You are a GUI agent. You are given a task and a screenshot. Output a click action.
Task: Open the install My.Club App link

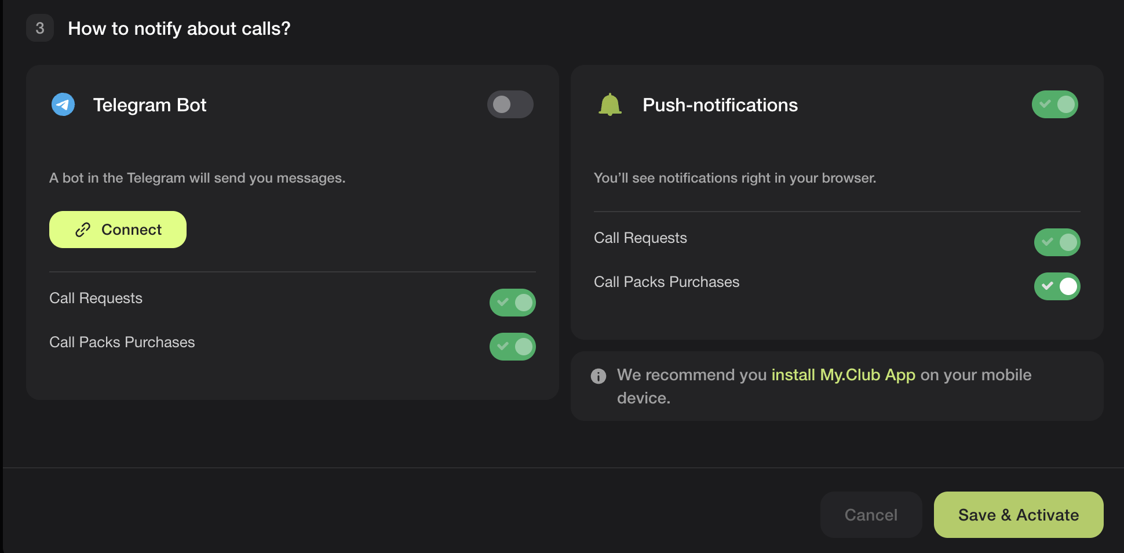coord(843,375)
